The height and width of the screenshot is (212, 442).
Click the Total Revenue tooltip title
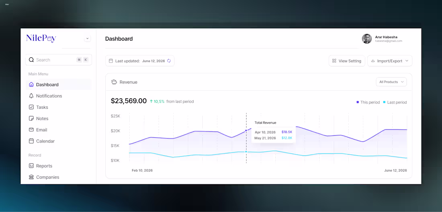(x=265, y=123)
